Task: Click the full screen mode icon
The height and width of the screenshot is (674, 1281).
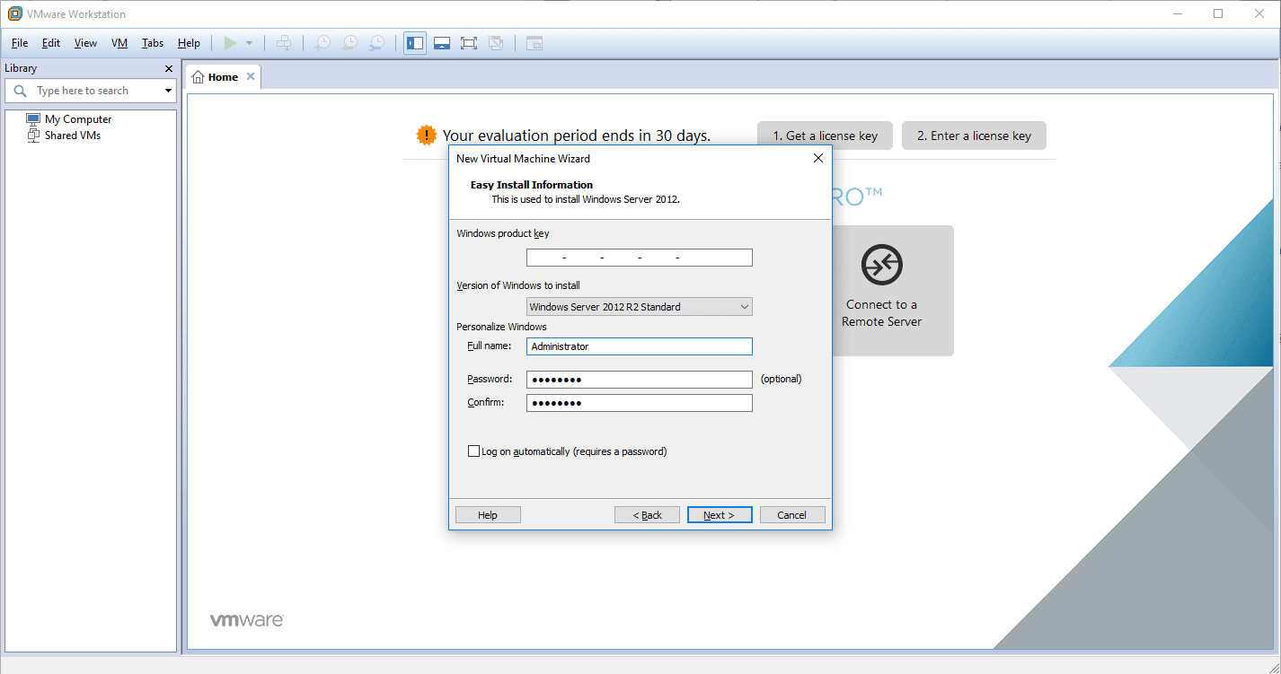Action: click(x=469, y=43)
